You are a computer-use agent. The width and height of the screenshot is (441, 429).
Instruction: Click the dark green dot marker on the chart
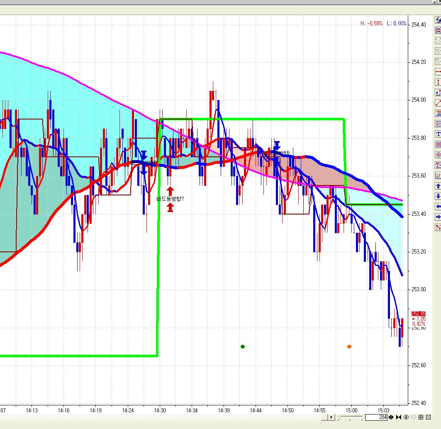(243, 346)
